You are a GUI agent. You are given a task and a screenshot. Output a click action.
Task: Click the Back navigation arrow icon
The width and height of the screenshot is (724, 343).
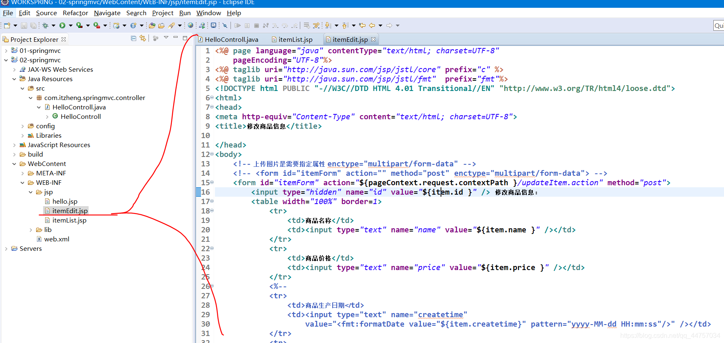tap(372, 25)
